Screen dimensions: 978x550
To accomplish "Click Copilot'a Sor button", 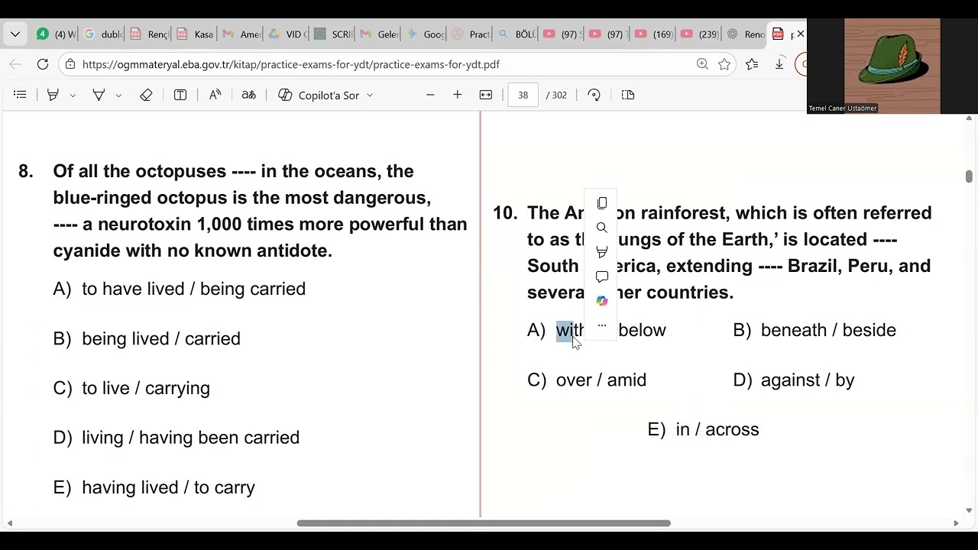I will point(319,95).
